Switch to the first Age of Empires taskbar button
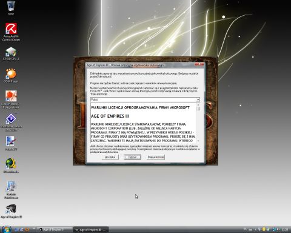Viewport: 291px width, 233px height. (55, 229)
